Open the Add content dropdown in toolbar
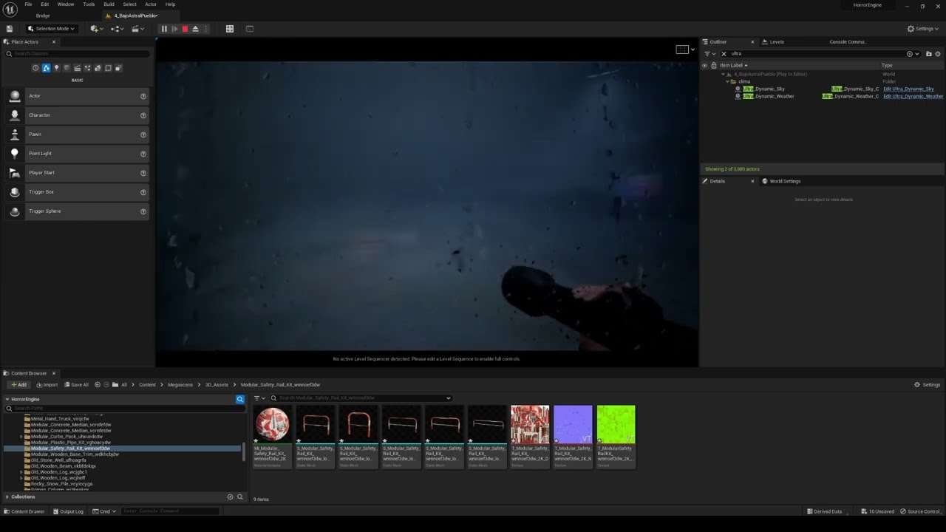This screenshot has width=946, height=532. click(x=96, y=29)
